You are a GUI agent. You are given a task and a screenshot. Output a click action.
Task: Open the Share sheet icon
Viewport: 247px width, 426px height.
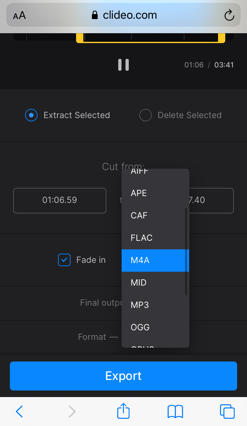(x=123, y=411)
